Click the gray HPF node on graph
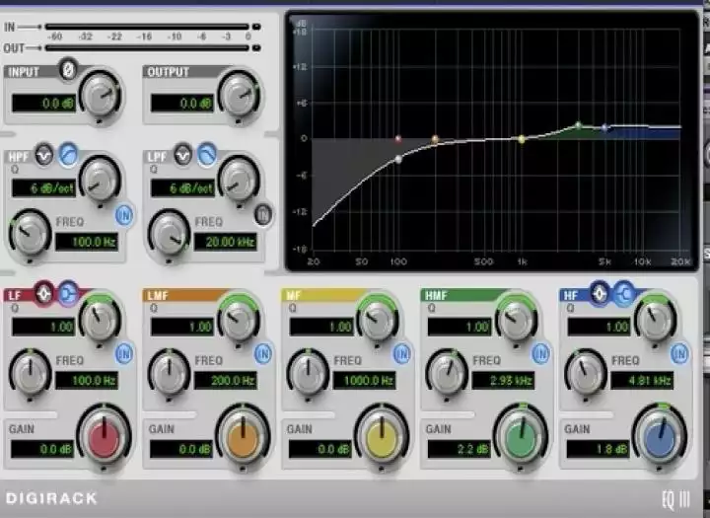This screenshot has width=710, height=518. coord(398,159)
